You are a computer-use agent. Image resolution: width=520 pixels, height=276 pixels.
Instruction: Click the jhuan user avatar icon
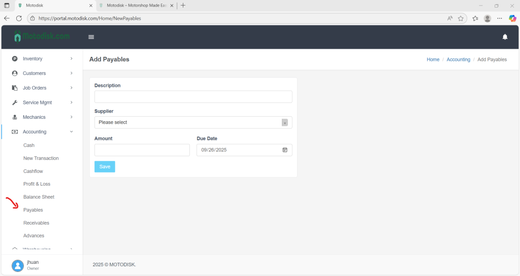pyautogui.click(x=18, y=265)
